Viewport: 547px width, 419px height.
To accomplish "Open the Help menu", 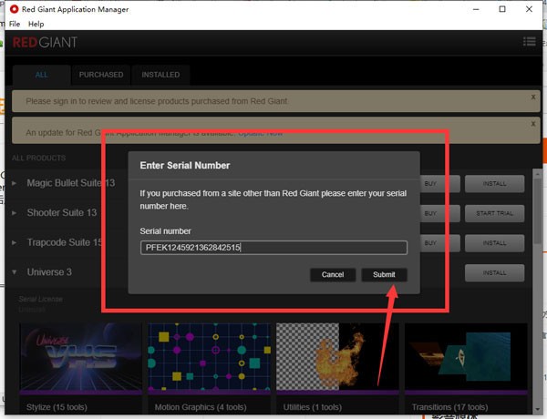I will tap(36, 24).
